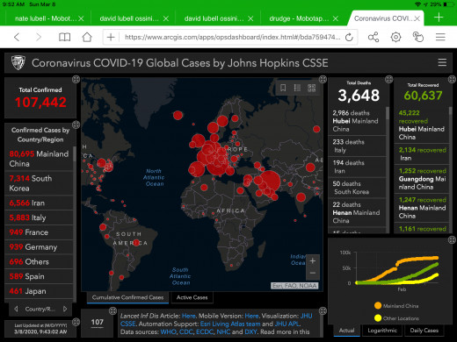
Task: Close the drudge tab
Action: coord(336,18)
